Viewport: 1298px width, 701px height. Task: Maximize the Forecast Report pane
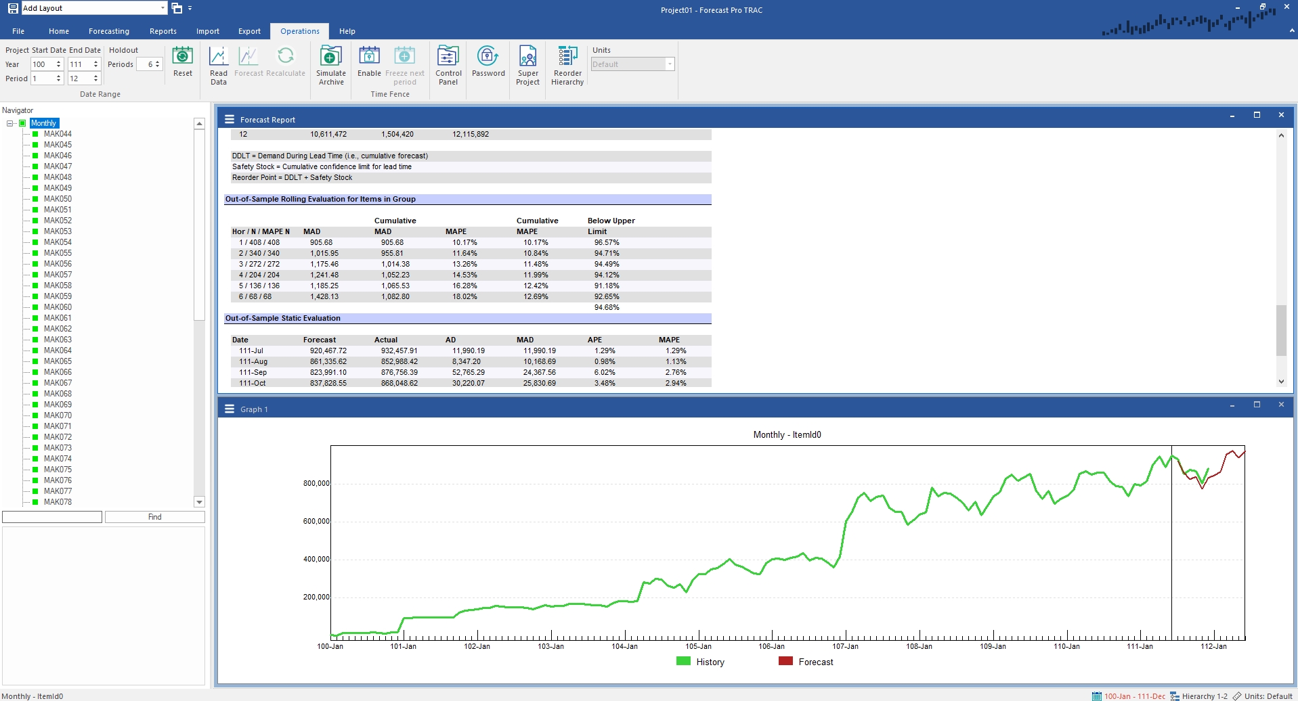1257,115
